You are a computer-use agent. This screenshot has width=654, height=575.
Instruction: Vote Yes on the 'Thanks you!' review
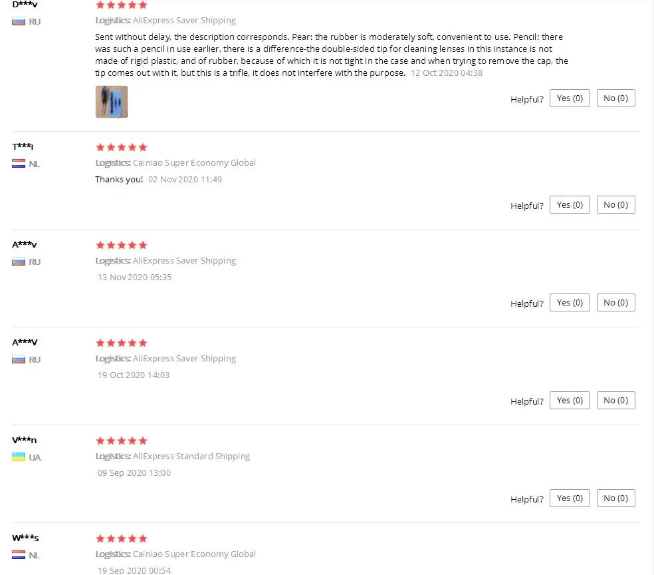[x=570, y=204]
